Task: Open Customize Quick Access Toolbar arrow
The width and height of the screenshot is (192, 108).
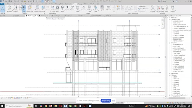Action: 56,1
